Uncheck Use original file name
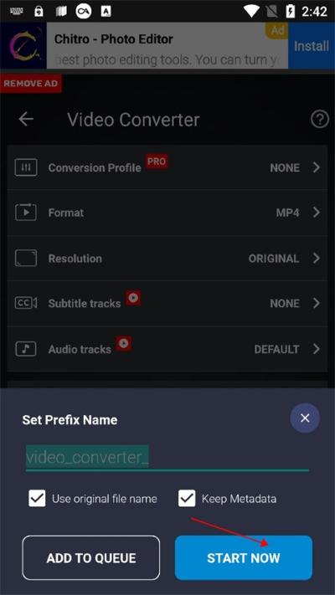Image resolution: width=335 pixels, height=595 pixels. [x=37, y=498]
